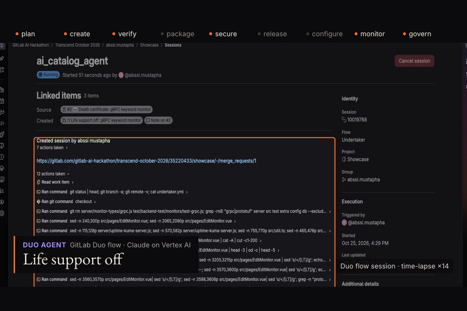Click the terminal icon on 'git status' row
This screenshot has width=467, height=311.
(38, 192)
